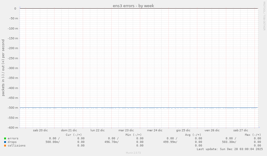Viewport: 267px width, 156px height.
Task: Click the black zero line at the graph top
Action: (x=139, y=8)
